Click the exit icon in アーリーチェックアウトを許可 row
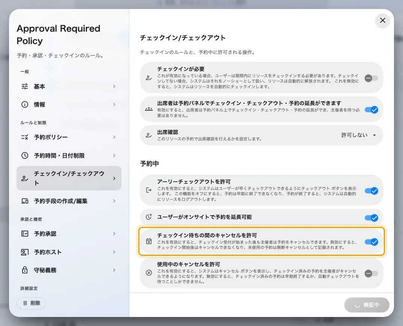The image size is (403, 326). pyautogui.click(x=149, y=190)
